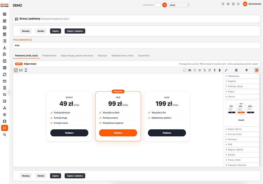
Task: Undo last change in content editor
Action: (x=205, y=70)
